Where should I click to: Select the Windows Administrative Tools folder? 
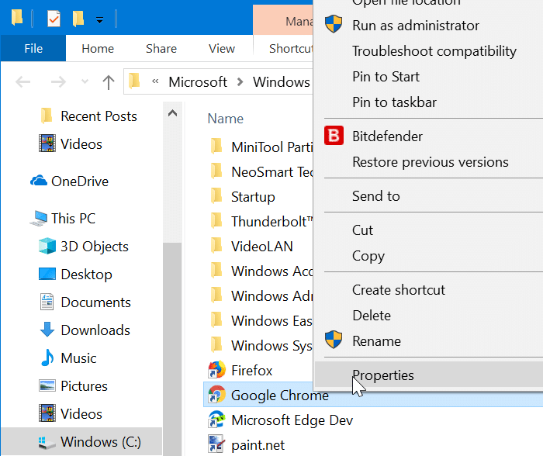(261, 296)
